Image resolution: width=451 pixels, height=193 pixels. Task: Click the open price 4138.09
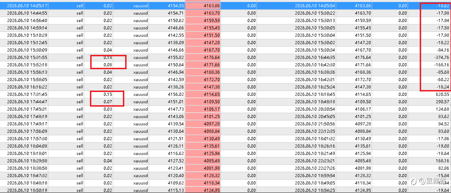pos(176,42)
